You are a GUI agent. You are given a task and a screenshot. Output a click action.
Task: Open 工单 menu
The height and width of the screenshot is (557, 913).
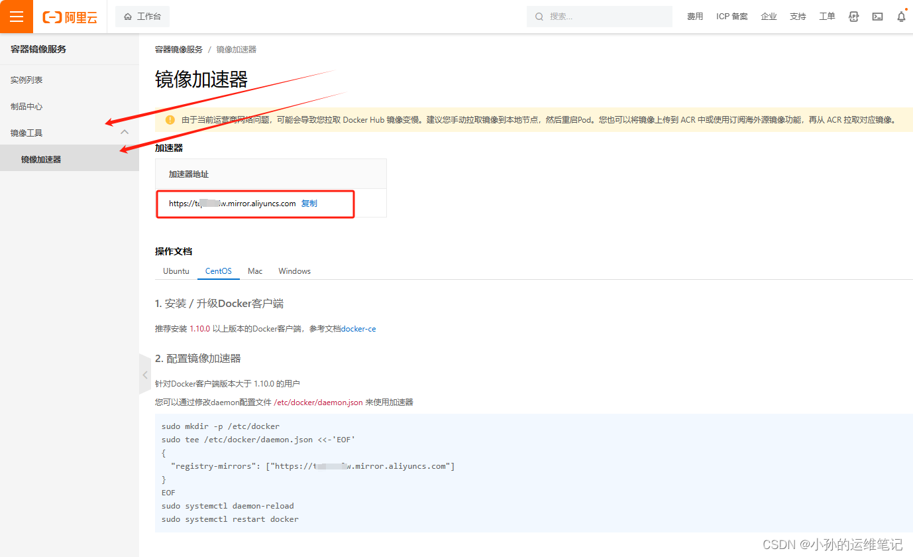click(x=827, y=17)
